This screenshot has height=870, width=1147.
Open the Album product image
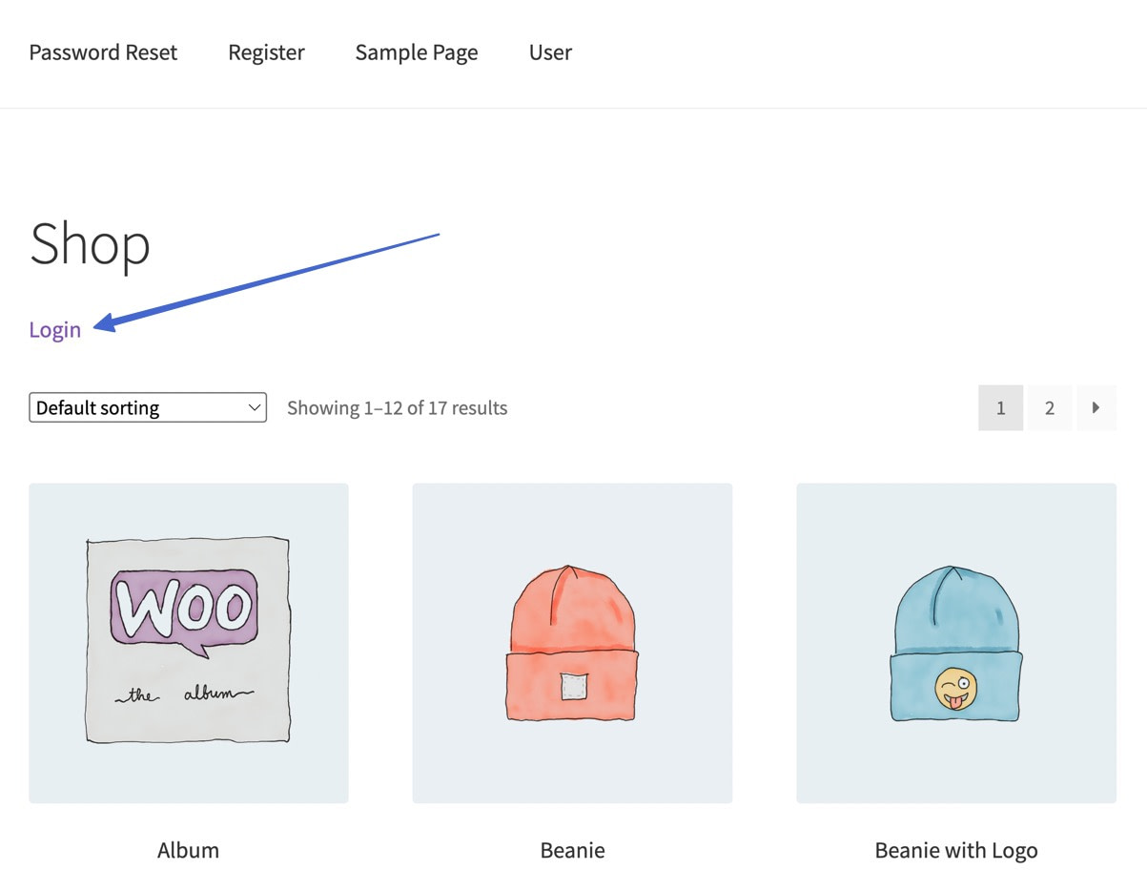pos(188,643)
